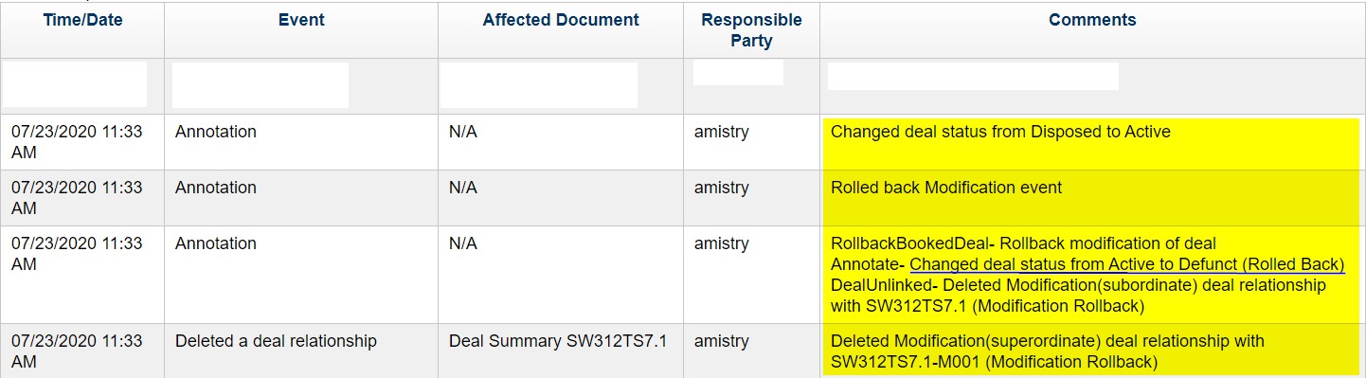1366x378 pixels.
Task: Click the first row's 07/23/2020 11:33 AM timestamp
Action: (77, 142)
